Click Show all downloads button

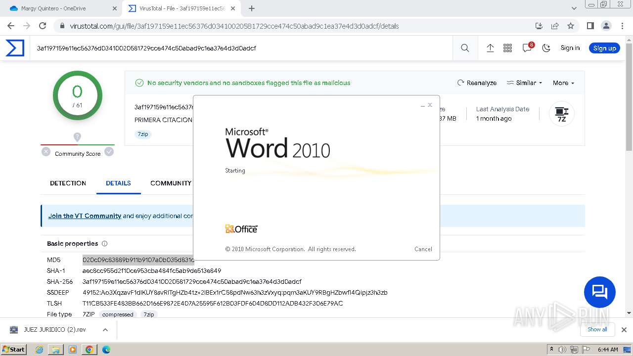[x=597, y=329]
